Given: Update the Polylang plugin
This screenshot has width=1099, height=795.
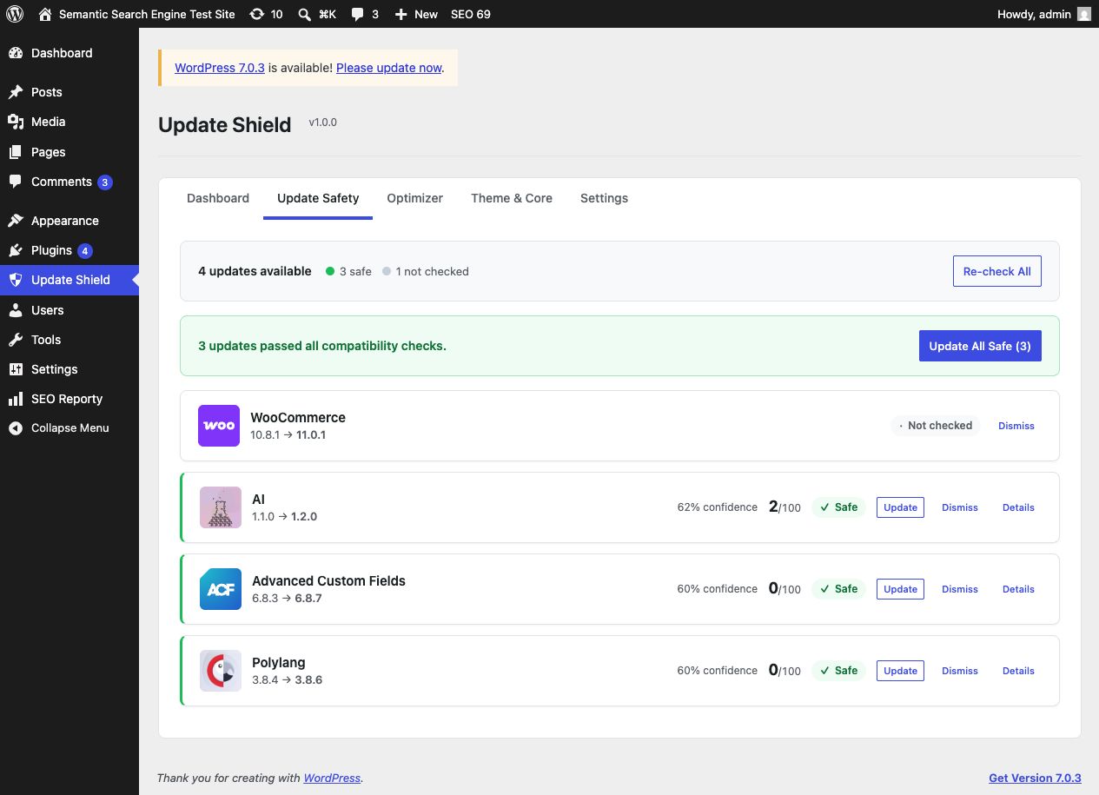Looking at the screenshot, I should (900, 671).
